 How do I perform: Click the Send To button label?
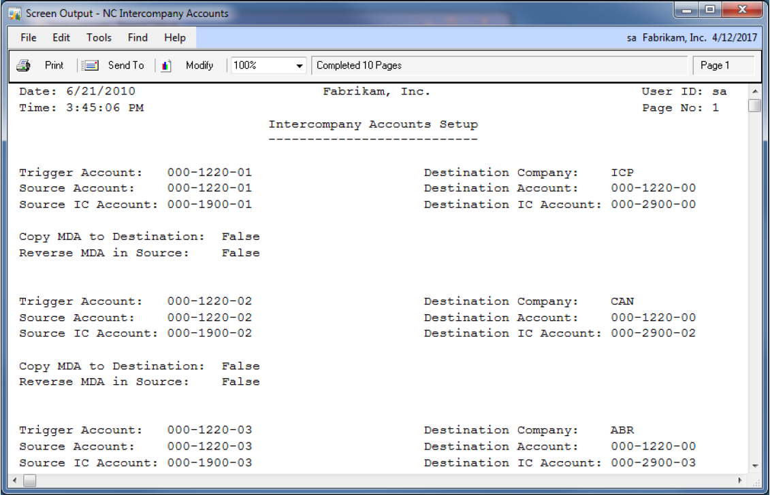coord(126,66)
